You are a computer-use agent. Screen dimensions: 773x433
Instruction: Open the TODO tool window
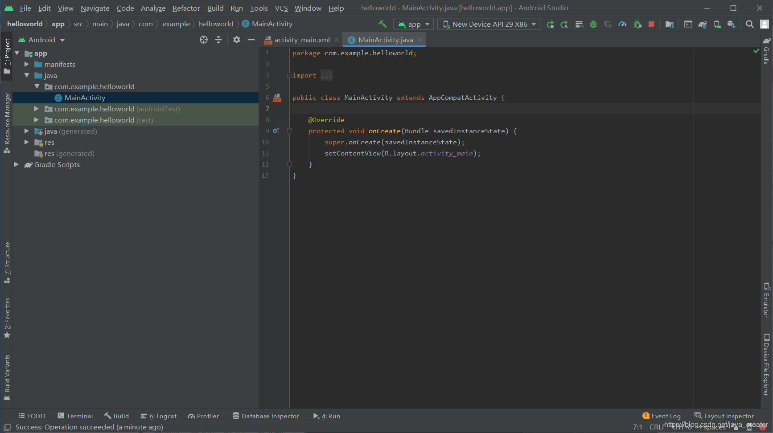pyautogui.click(x=32, y=416)
